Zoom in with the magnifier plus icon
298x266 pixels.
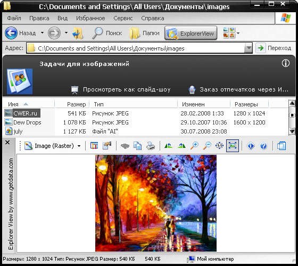(194, 146)
